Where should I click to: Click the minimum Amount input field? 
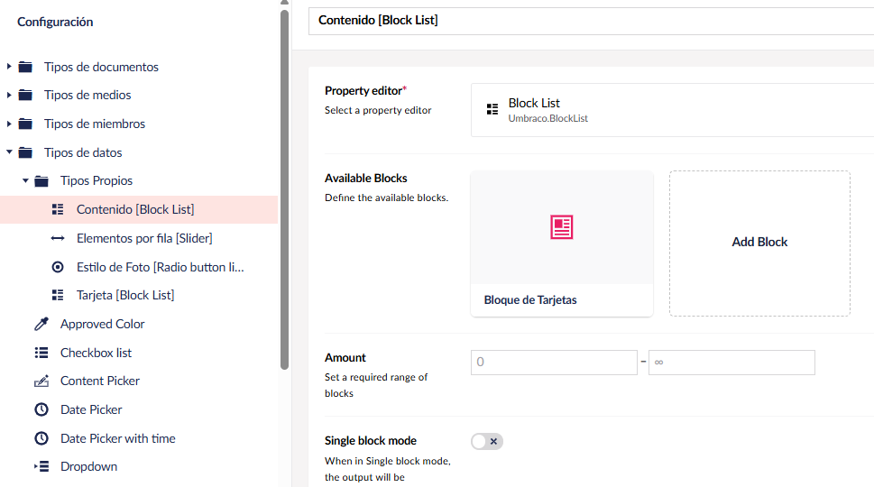click(554, 363)
